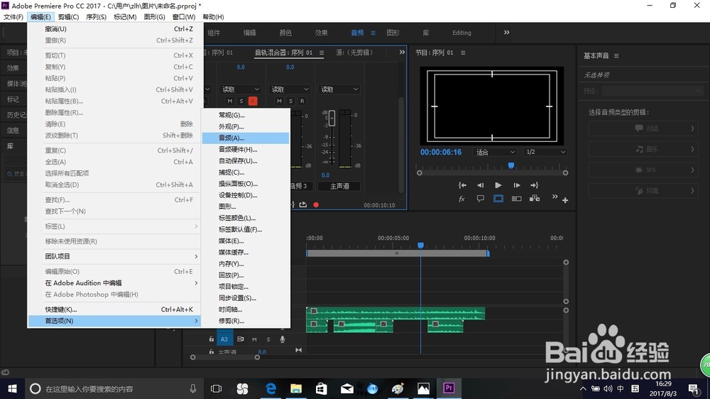Viewport: 710px width, 399px height.
Task: Open the Windows Start menu
Action: (12, 388)
